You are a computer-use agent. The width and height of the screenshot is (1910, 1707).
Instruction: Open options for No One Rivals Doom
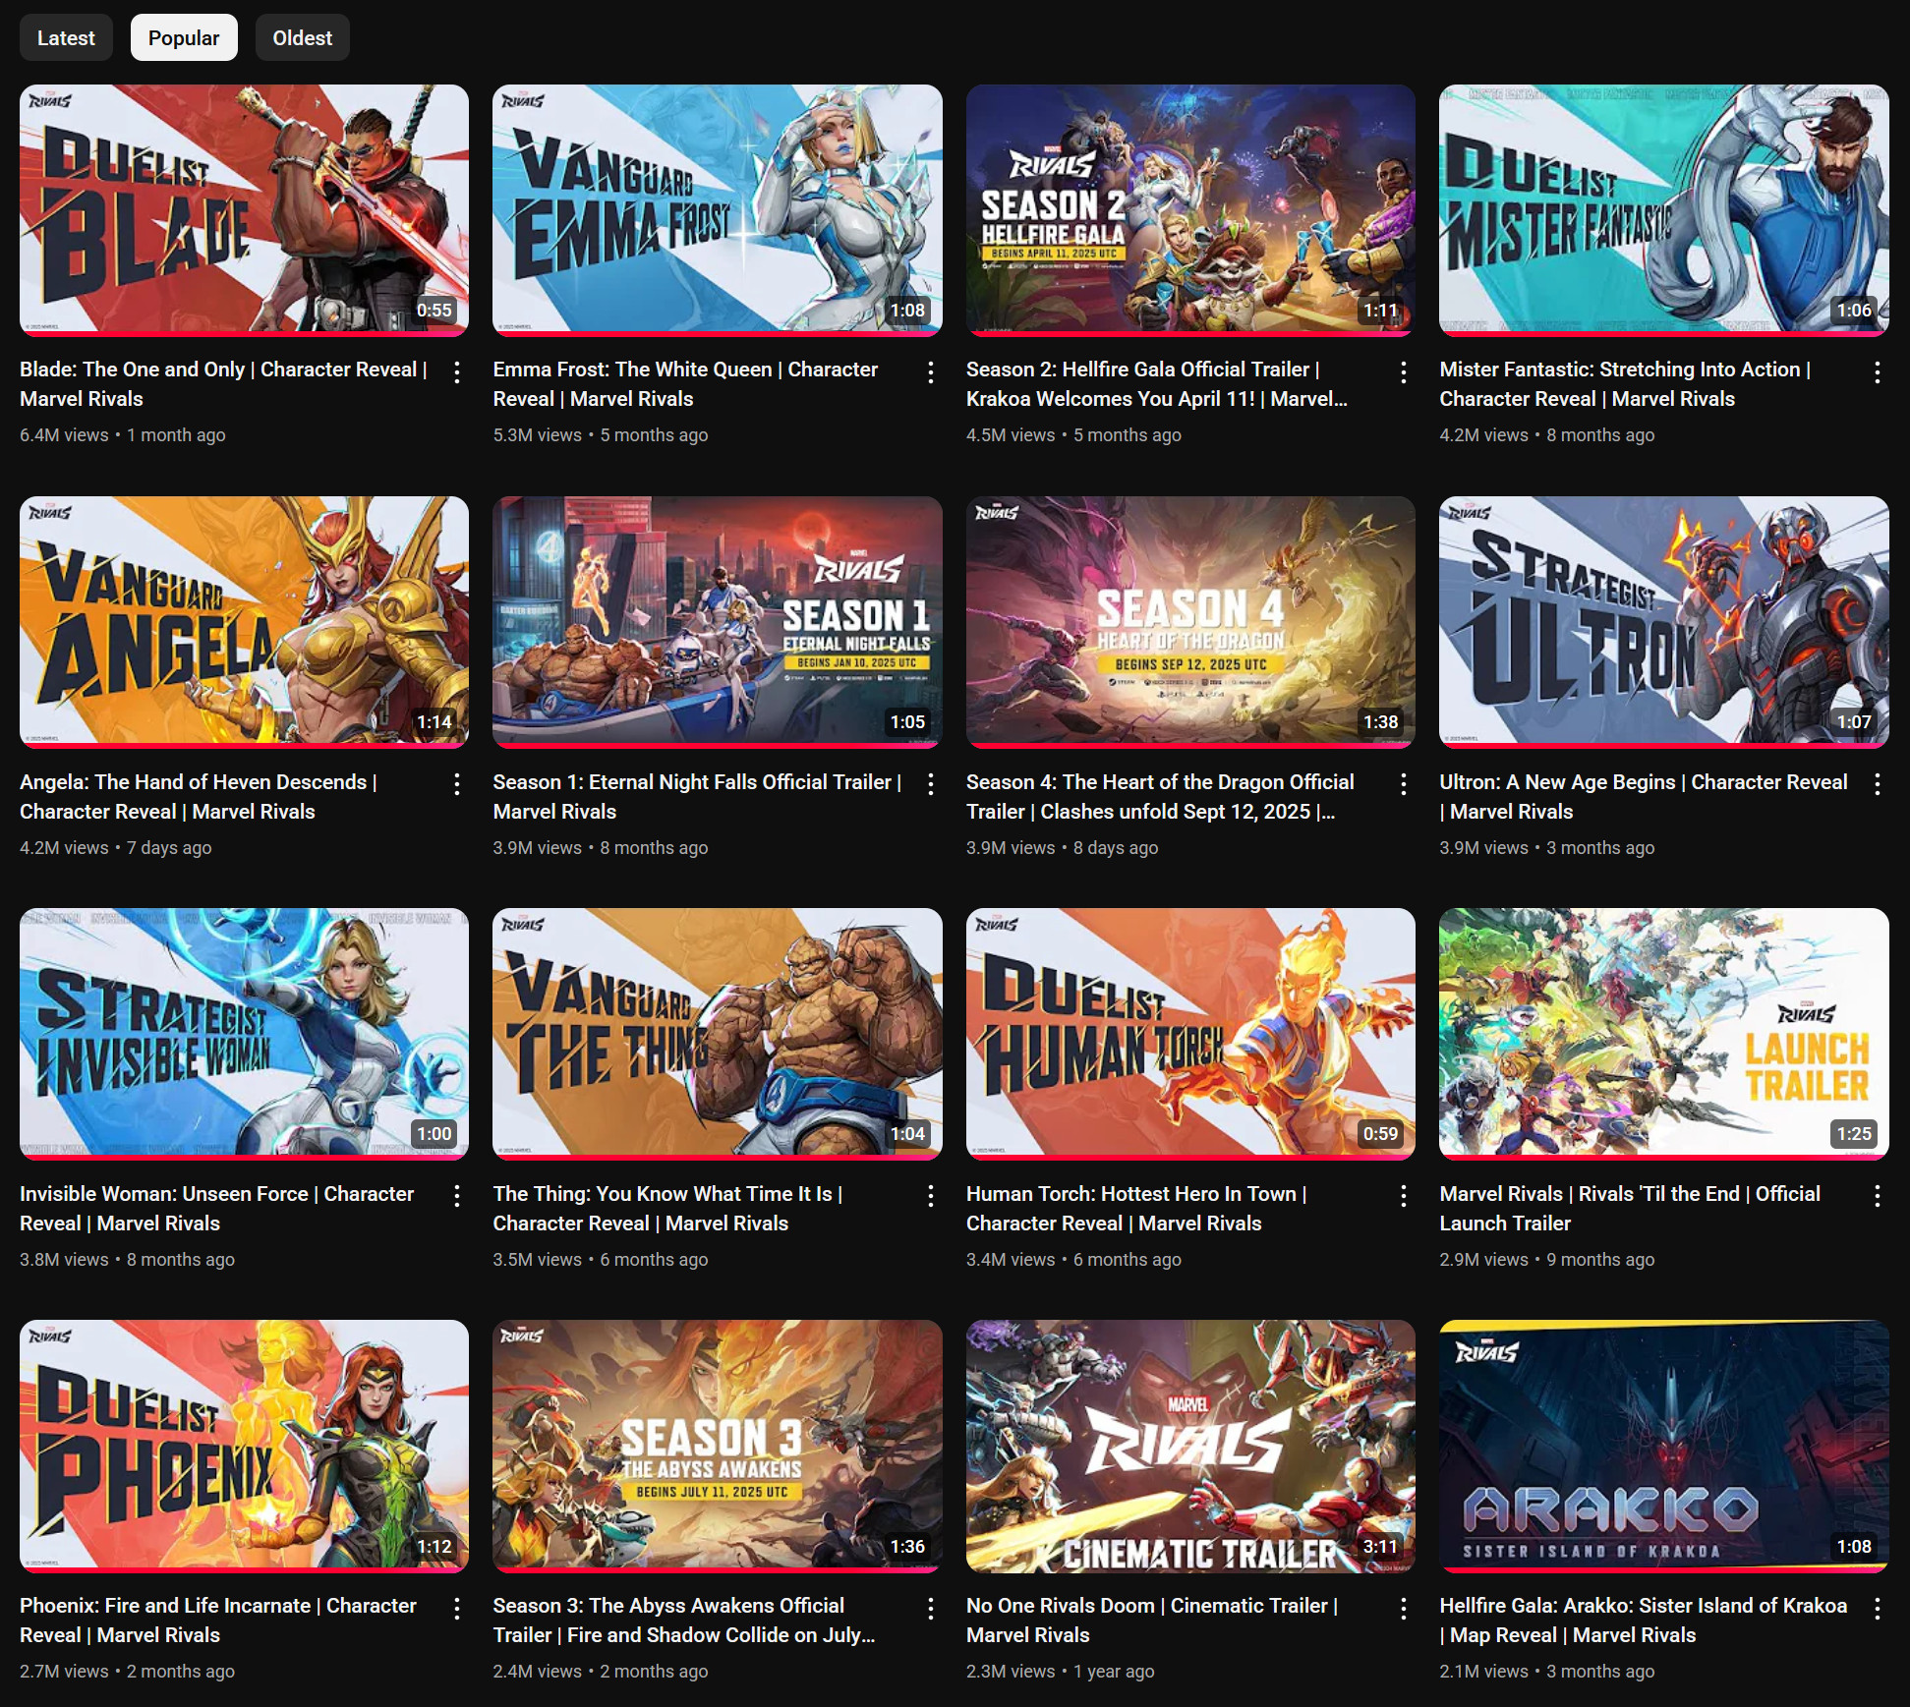pos(1403,1609)
